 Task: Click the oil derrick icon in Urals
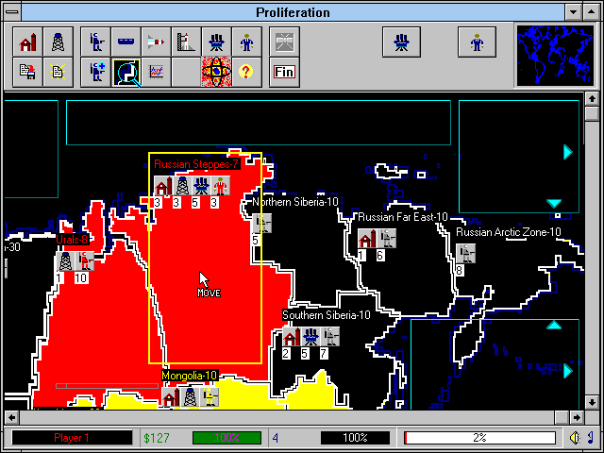[x=65, y=261]
